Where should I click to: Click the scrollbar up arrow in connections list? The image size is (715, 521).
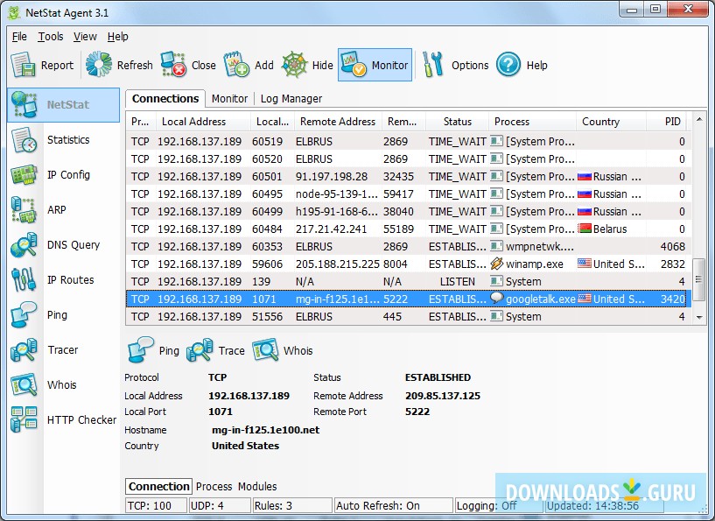coord(699,120)
